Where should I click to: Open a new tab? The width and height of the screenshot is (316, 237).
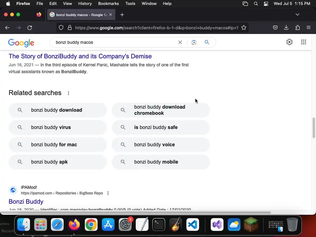(x=122, y=15)
